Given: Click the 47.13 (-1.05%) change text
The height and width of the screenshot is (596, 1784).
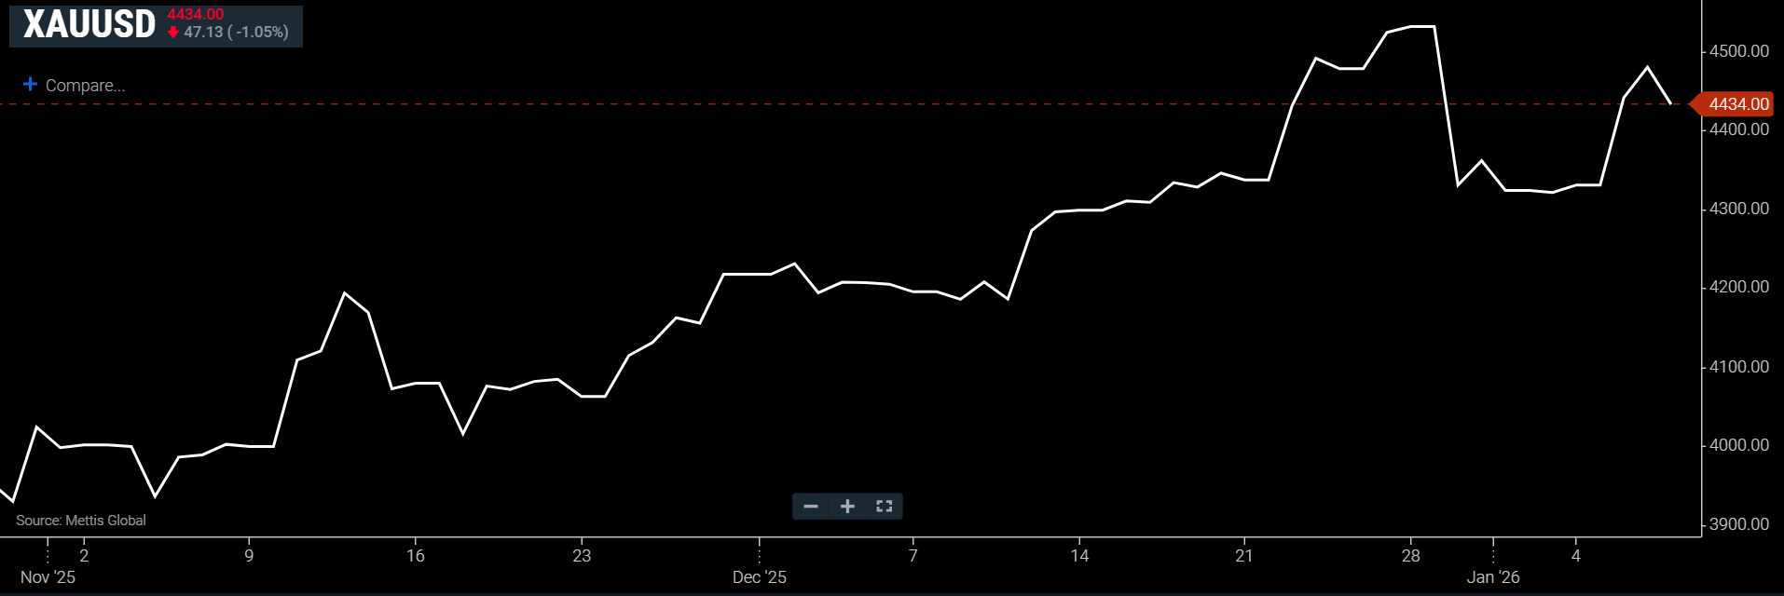Looking at the screenshot, I should point(236,33).
